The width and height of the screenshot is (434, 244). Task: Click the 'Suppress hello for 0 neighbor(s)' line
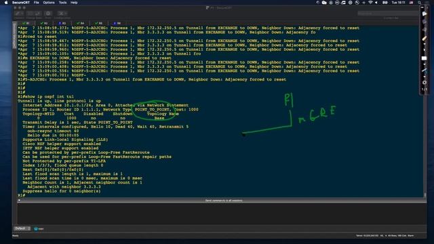tap(62, 191)
